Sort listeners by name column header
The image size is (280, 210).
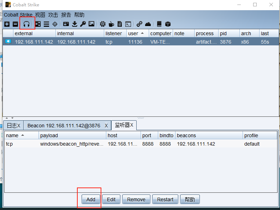[x=22, y=135]
